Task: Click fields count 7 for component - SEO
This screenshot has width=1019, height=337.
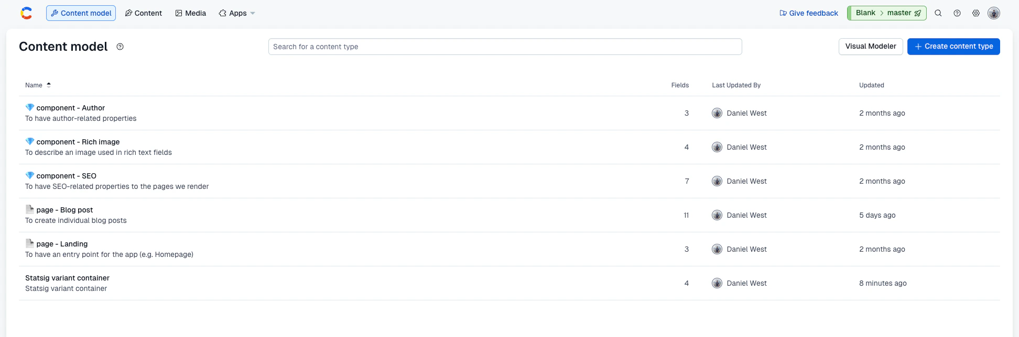Action: pos(687,181)
